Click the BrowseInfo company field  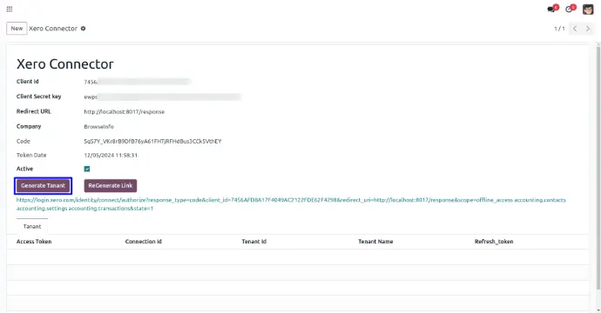coord(99,127)
